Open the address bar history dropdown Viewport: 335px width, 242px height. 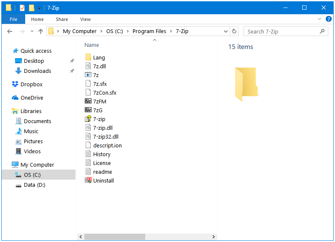pos(225,31)
